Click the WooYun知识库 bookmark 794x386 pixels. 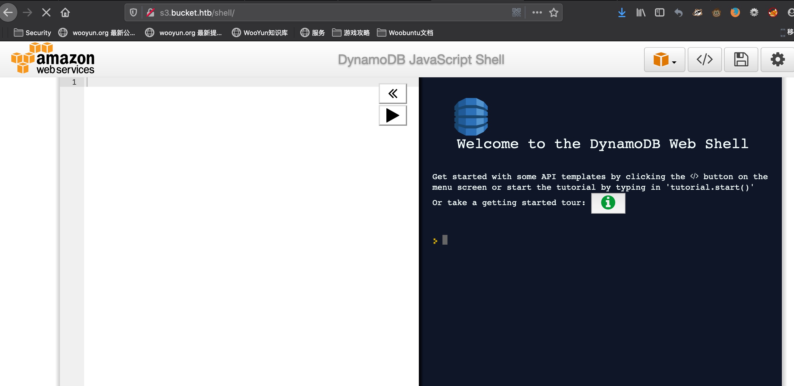[260, 33]
